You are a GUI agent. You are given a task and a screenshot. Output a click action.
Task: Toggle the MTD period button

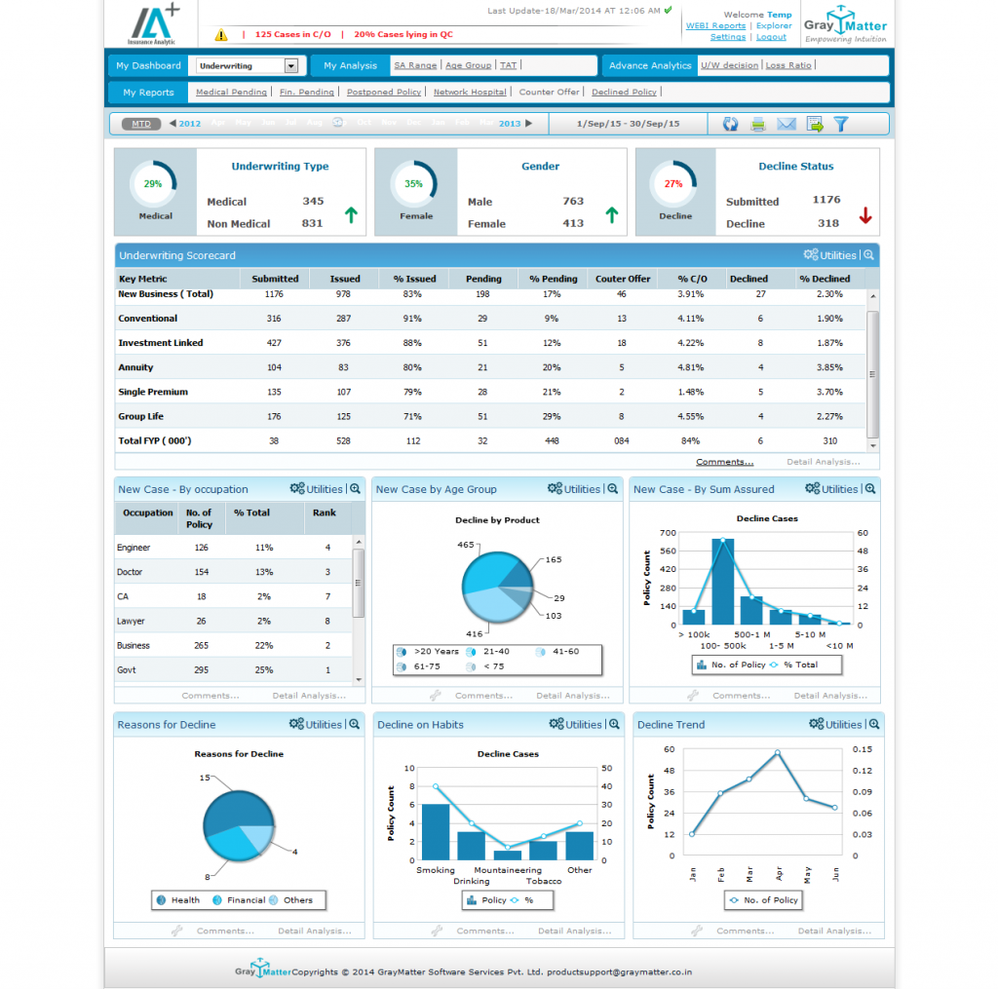(x=141, y=124)
